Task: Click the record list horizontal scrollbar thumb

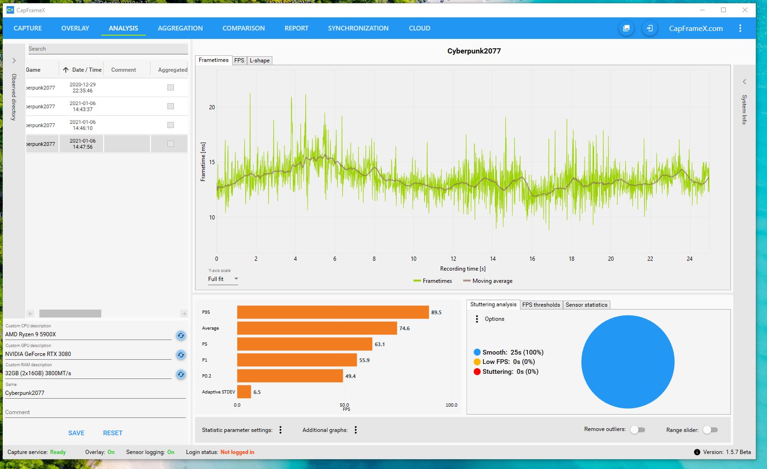Action: point(70,313)
